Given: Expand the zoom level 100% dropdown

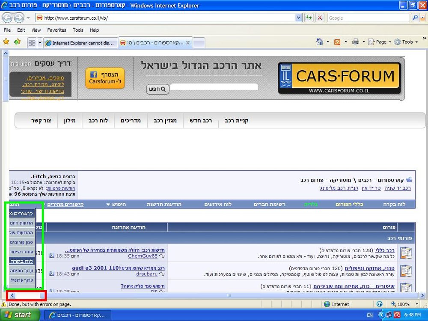Looking at the screenshot, I should 417,304.
